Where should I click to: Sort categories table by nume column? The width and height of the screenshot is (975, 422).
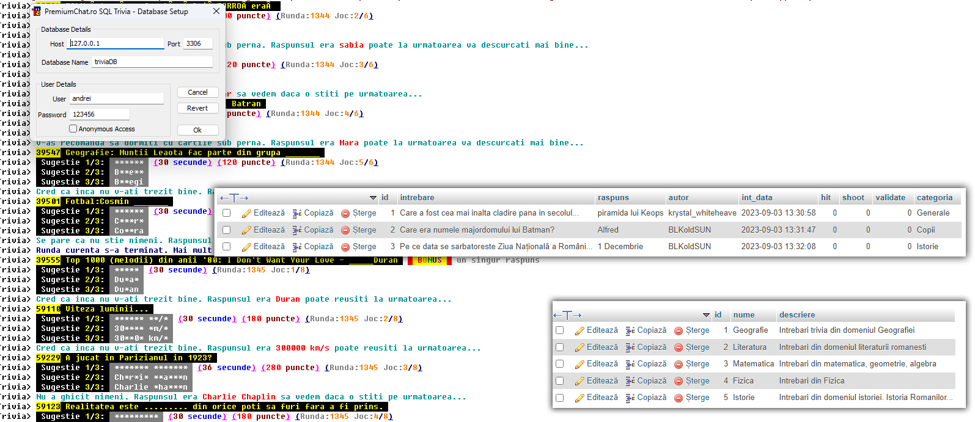click(x=744, y=315)
